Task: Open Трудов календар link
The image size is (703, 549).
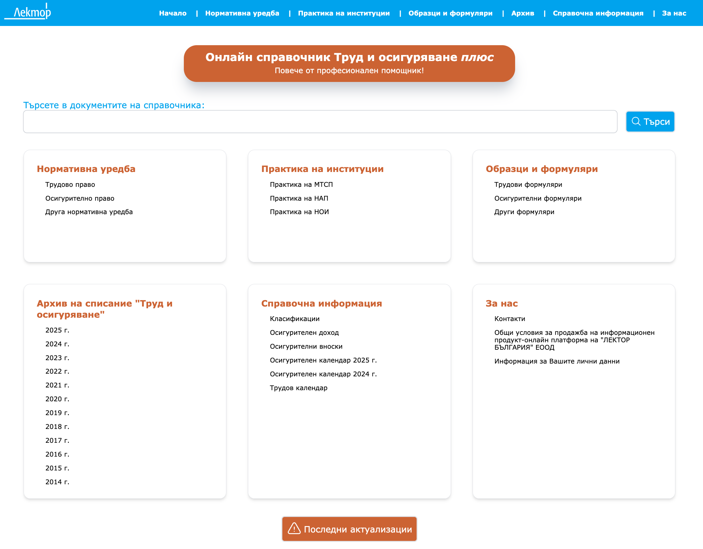Action: pos(299,388)
